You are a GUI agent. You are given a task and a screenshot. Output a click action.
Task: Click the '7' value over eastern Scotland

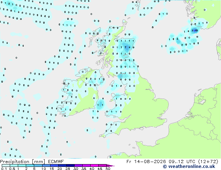(x=125, y=48)
